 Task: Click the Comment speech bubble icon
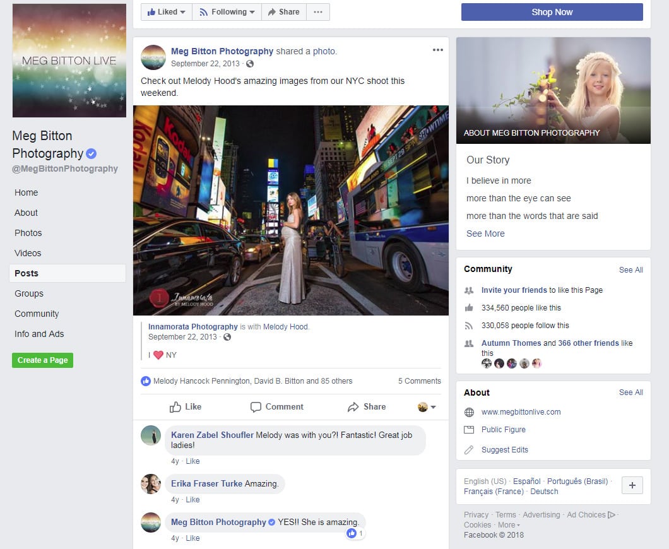[256, 407]
